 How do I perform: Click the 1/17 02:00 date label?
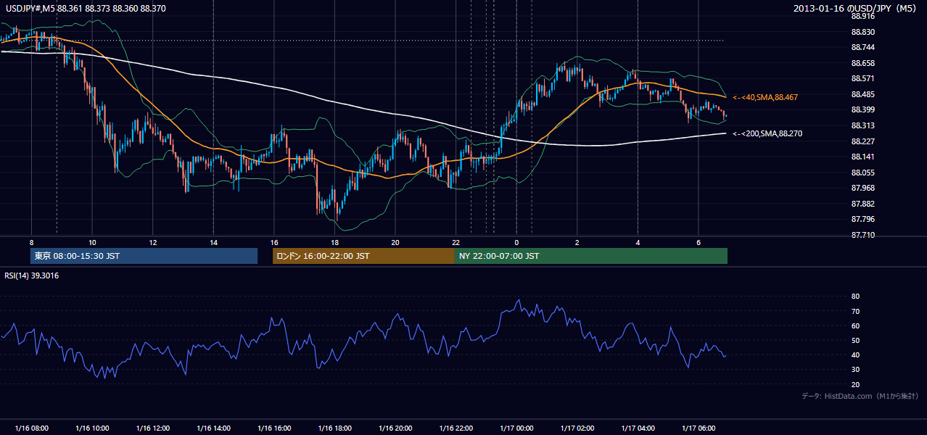577,428
